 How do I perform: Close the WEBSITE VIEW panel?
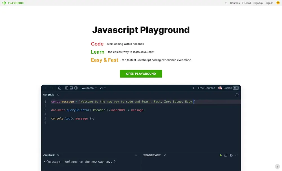pyautogui.click(x=165, y=155)
